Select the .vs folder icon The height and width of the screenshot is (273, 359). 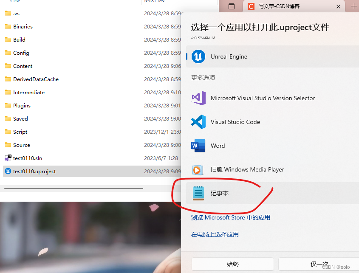pos(8,13)
